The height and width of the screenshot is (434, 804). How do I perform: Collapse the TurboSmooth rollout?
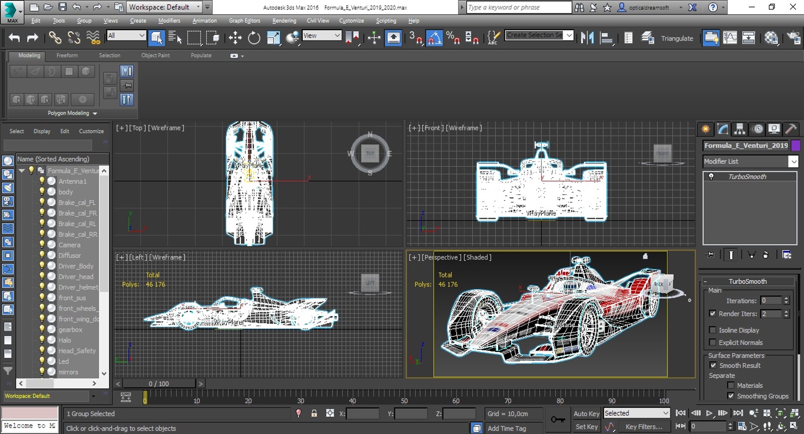point(706,281)
